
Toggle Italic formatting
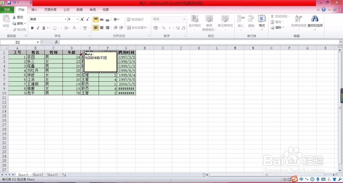click(38, 28)
